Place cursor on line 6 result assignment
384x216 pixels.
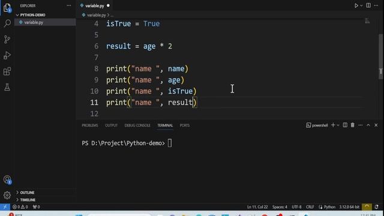(139, 46)
